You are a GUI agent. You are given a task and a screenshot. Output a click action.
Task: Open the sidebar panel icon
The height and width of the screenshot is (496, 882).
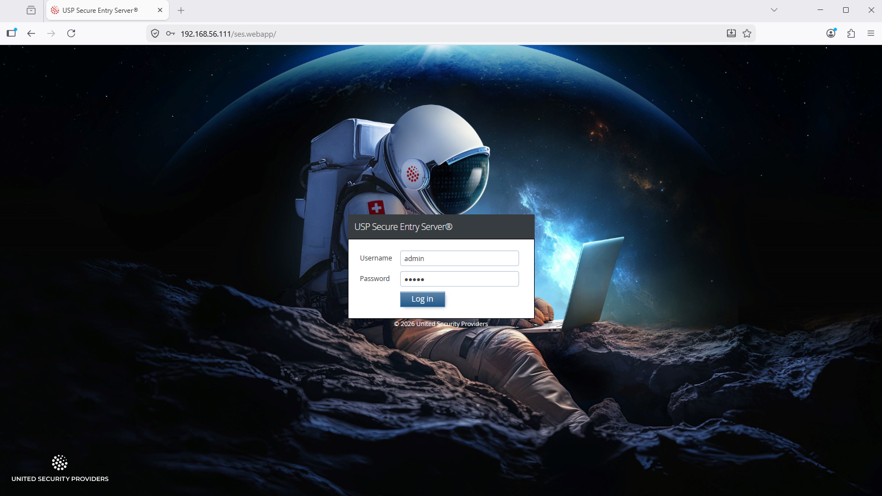[11, 33]
